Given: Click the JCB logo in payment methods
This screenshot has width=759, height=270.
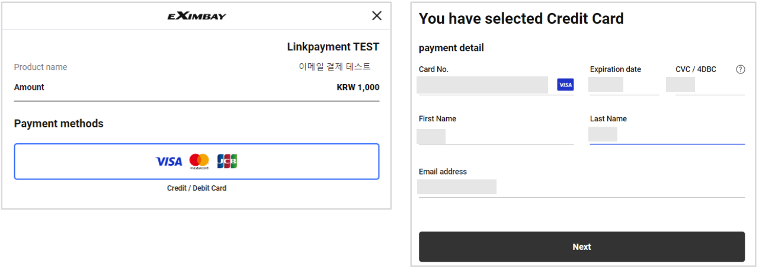Looking at the screenshot, I should 227,161.
